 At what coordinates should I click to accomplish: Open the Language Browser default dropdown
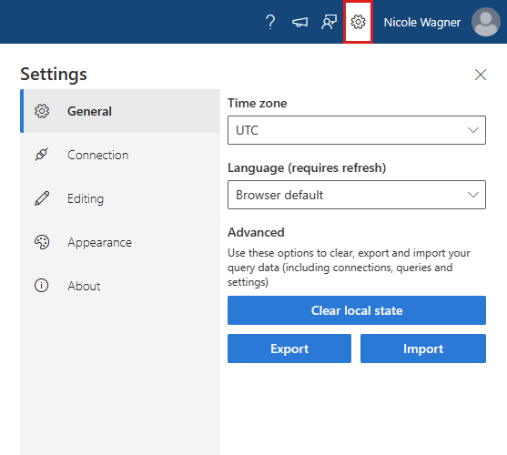357,195
